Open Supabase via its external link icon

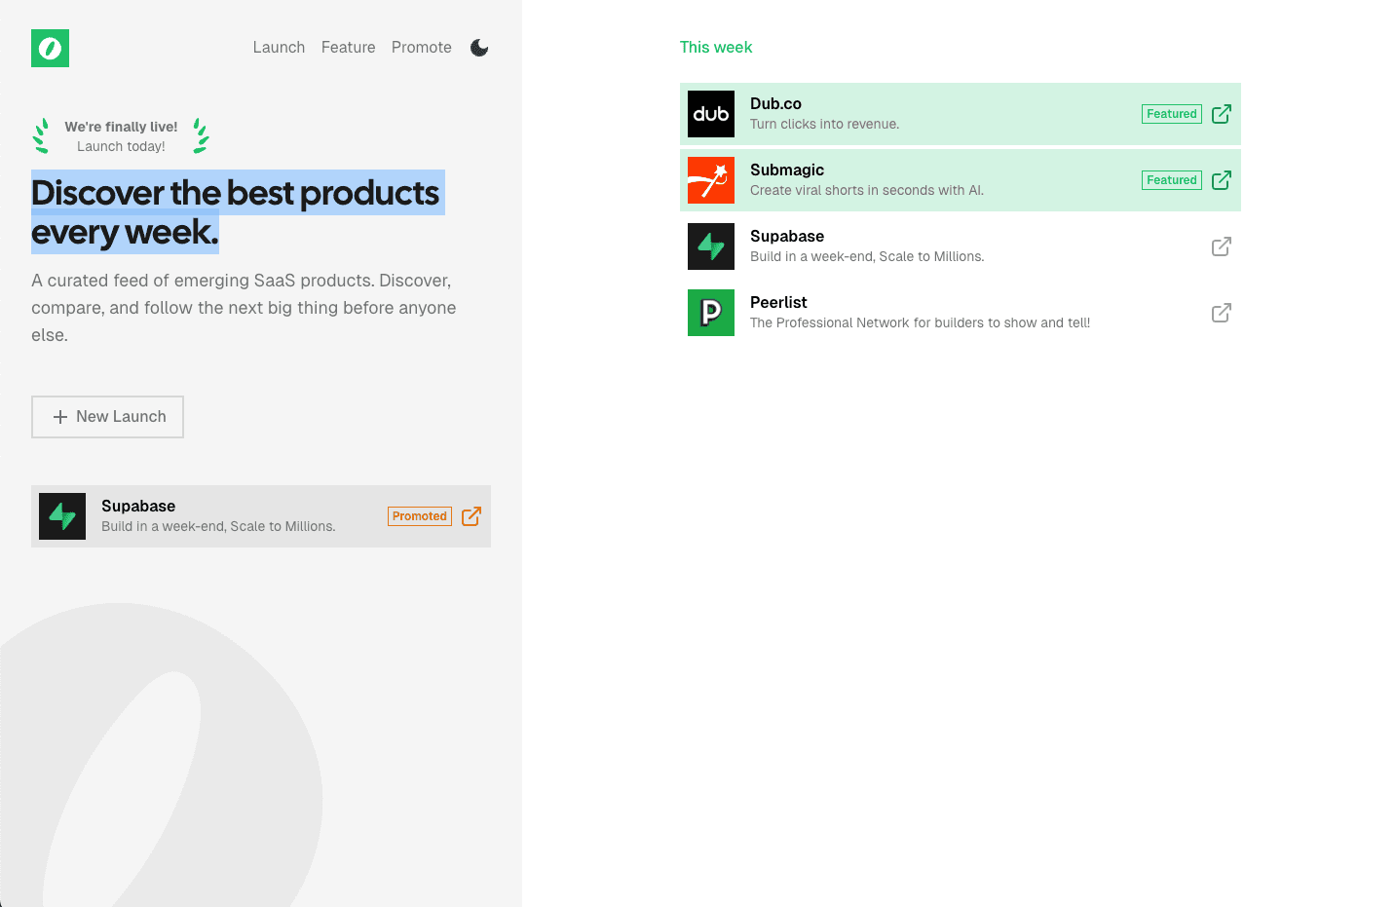pos(1221,246)
